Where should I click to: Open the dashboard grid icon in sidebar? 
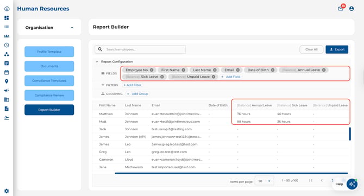(7, 18)
